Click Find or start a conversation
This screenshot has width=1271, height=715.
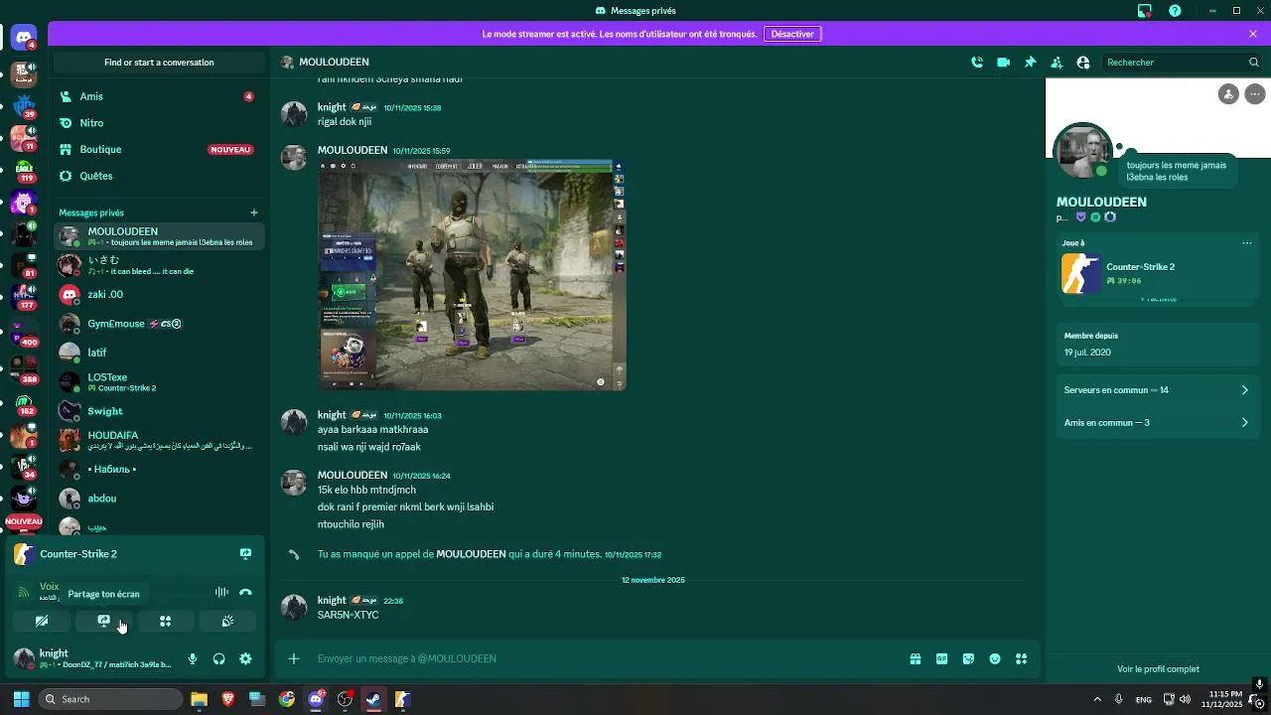(x=159, y=62)
